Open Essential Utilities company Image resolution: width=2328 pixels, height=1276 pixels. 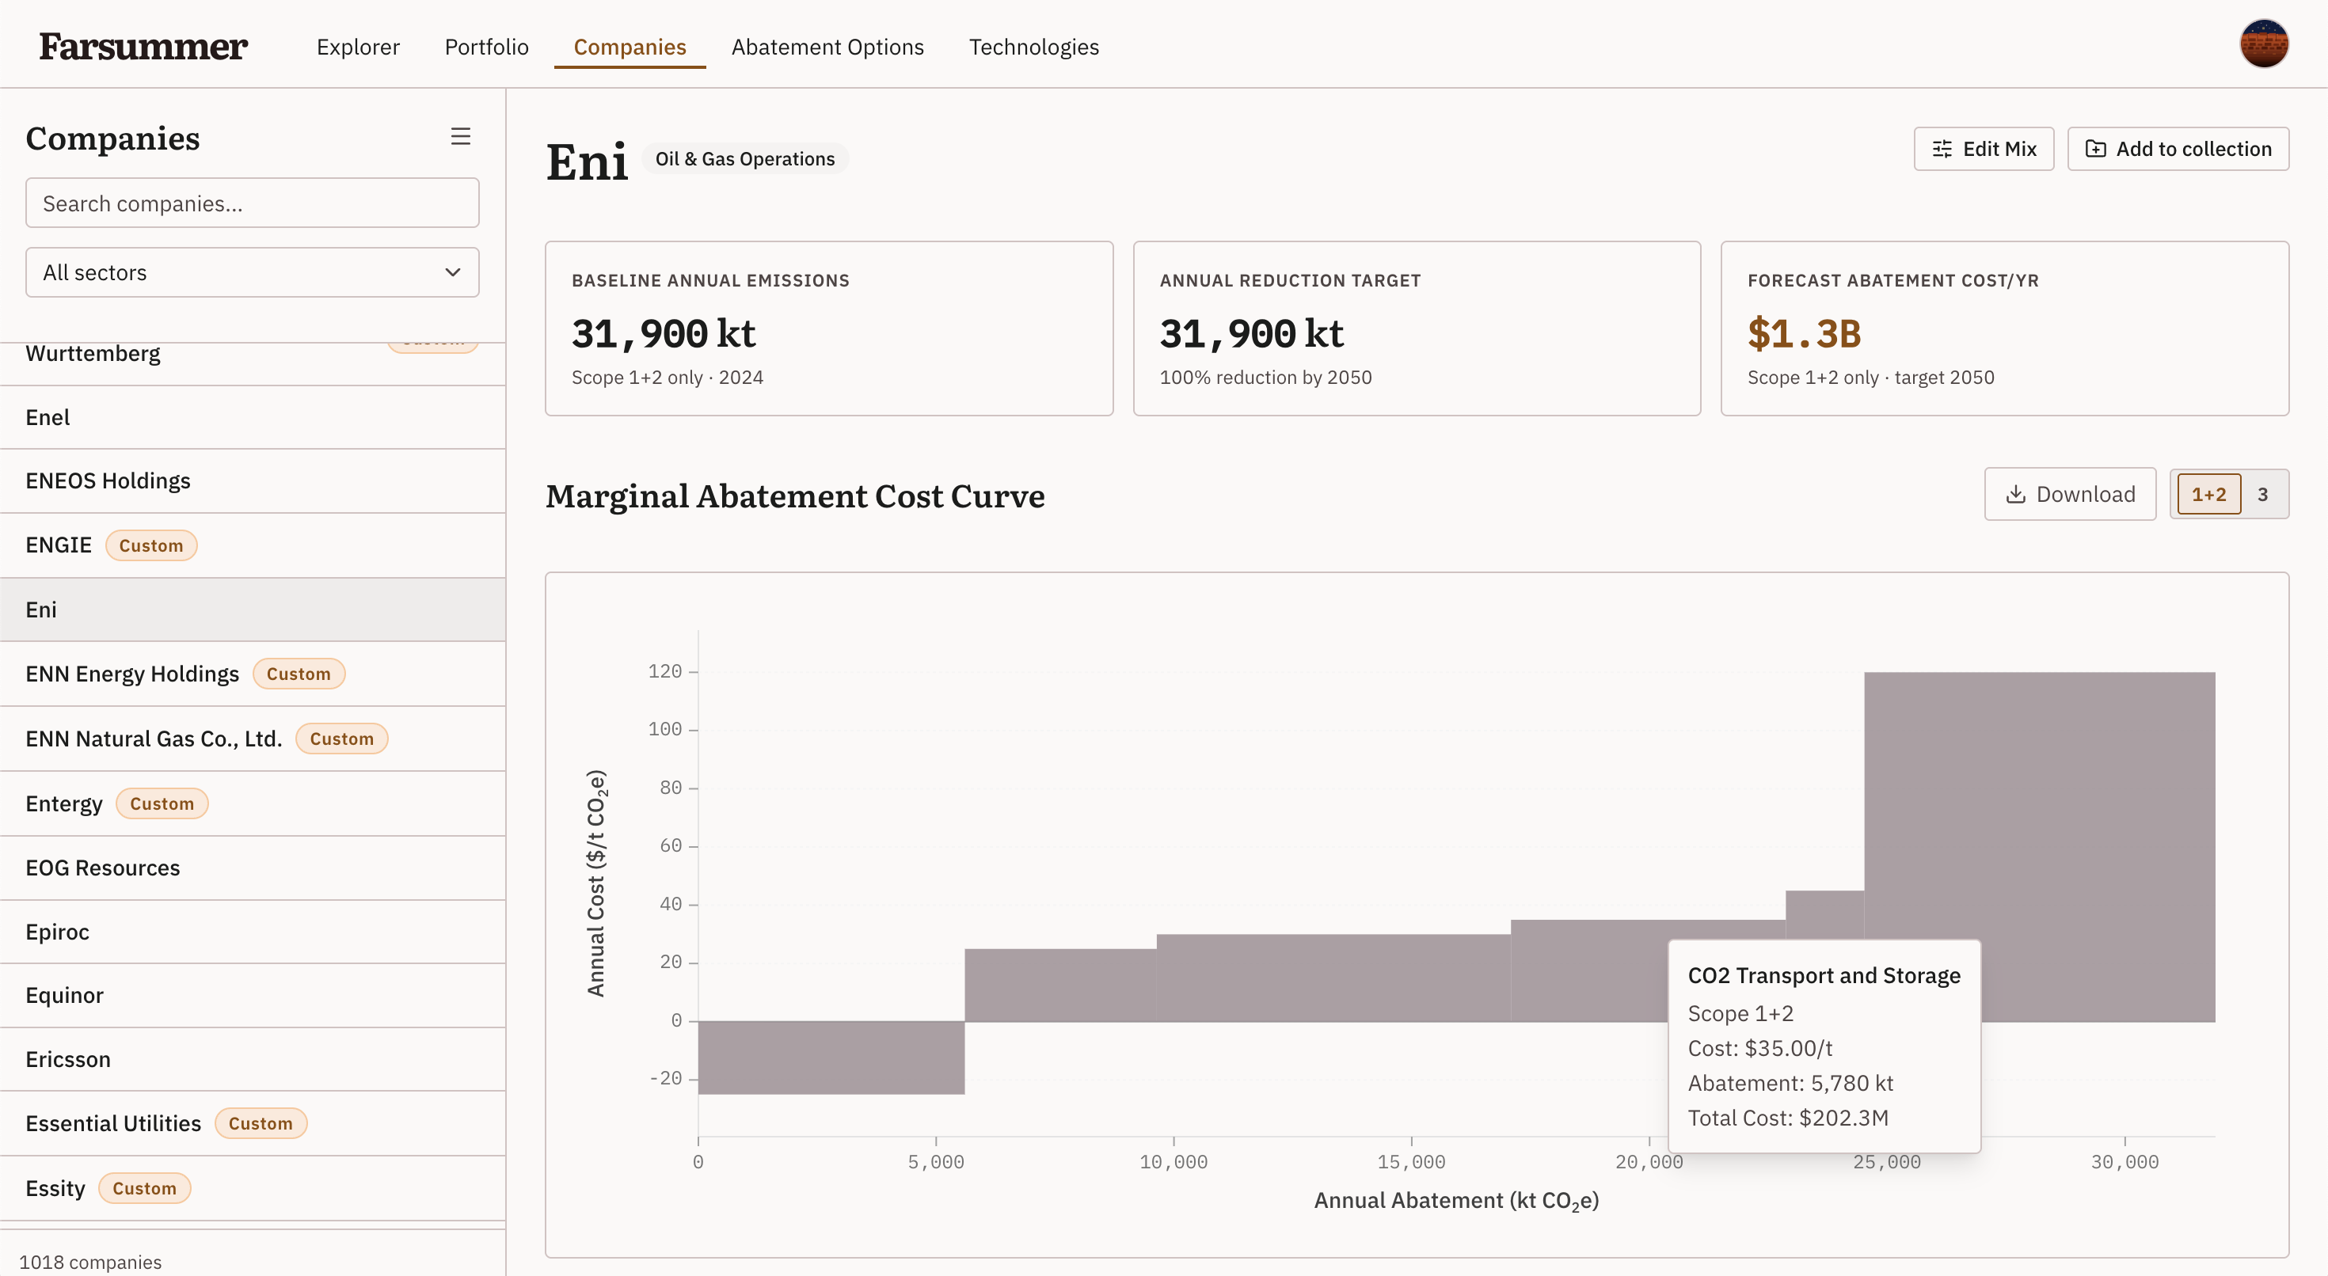coord(252,1123)
